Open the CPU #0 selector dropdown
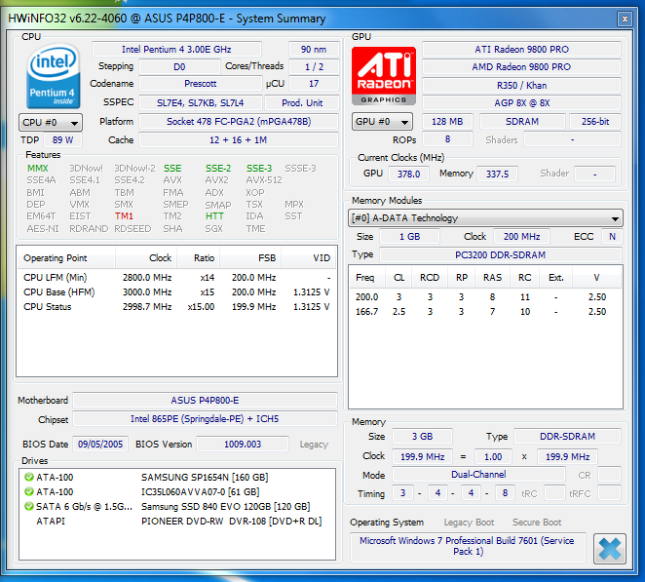 51,123
